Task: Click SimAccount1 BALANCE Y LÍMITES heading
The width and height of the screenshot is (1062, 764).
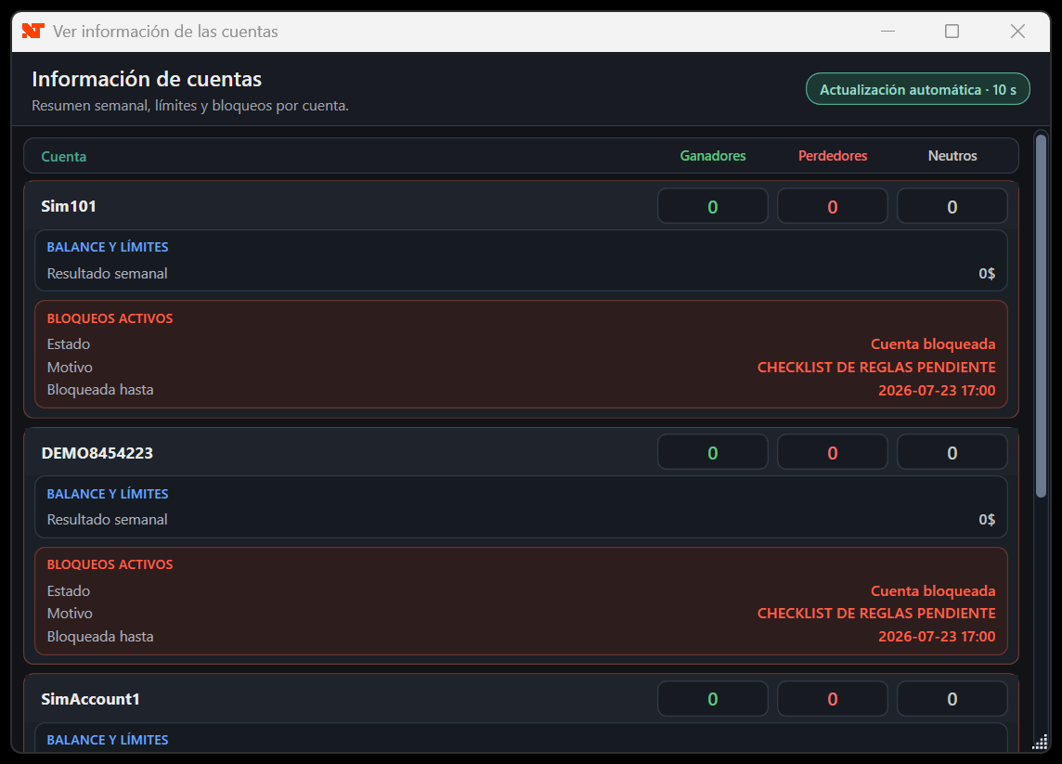Action: pos(108,740)
